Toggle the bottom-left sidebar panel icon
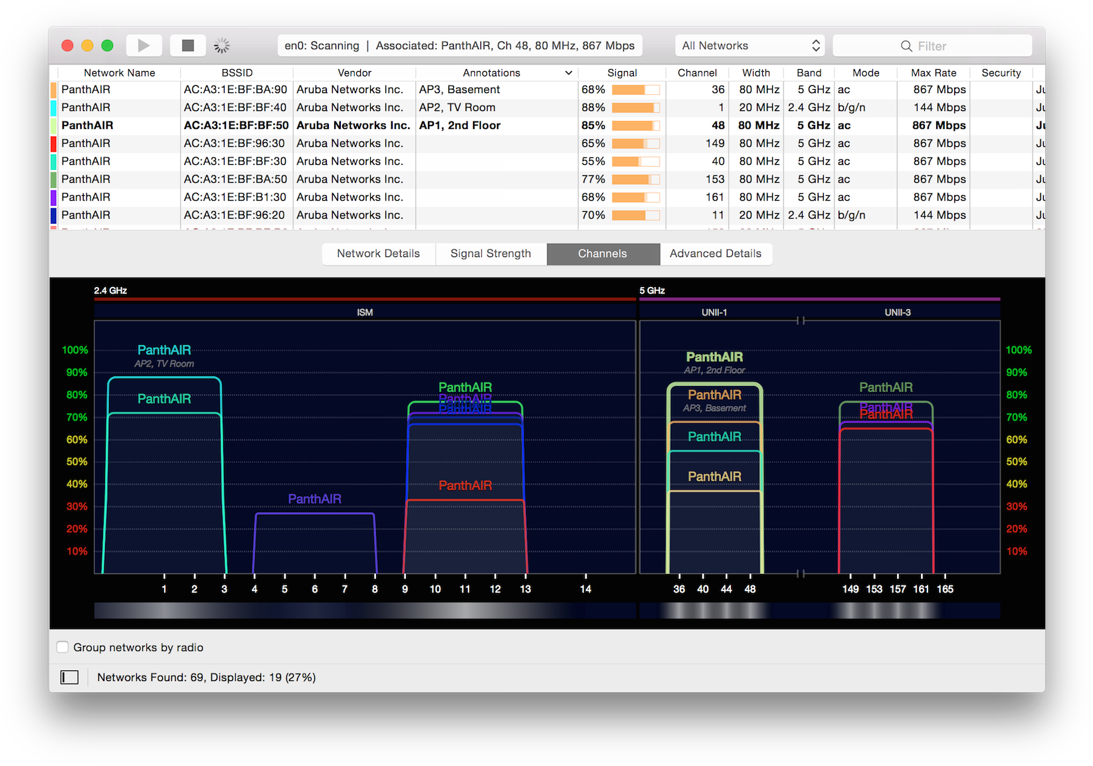This screenshot has width=1093, height=766. (x=69, y=677)
